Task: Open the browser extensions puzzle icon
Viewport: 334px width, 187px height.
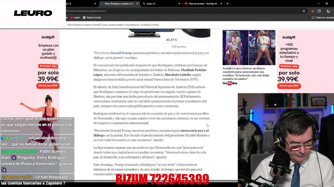Action: (319, 11)
